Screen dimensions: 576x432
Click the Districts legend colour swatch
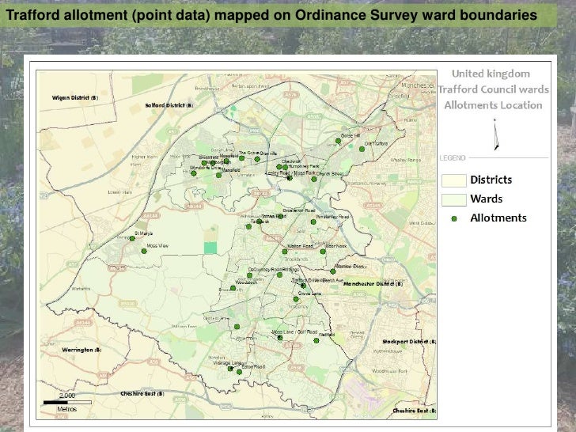[454, 180]
